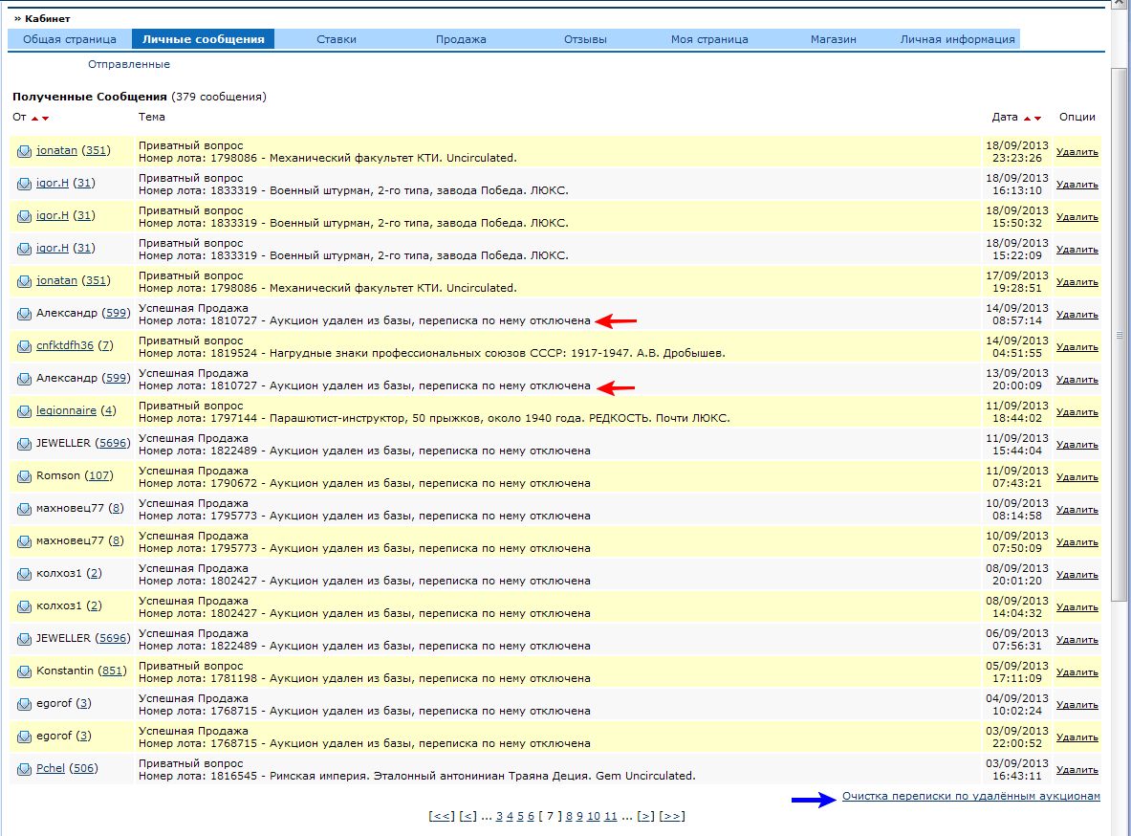Click the envelope icon beside Pchel
This screenshot has height=836, width=1131.
tap(24, 769)
